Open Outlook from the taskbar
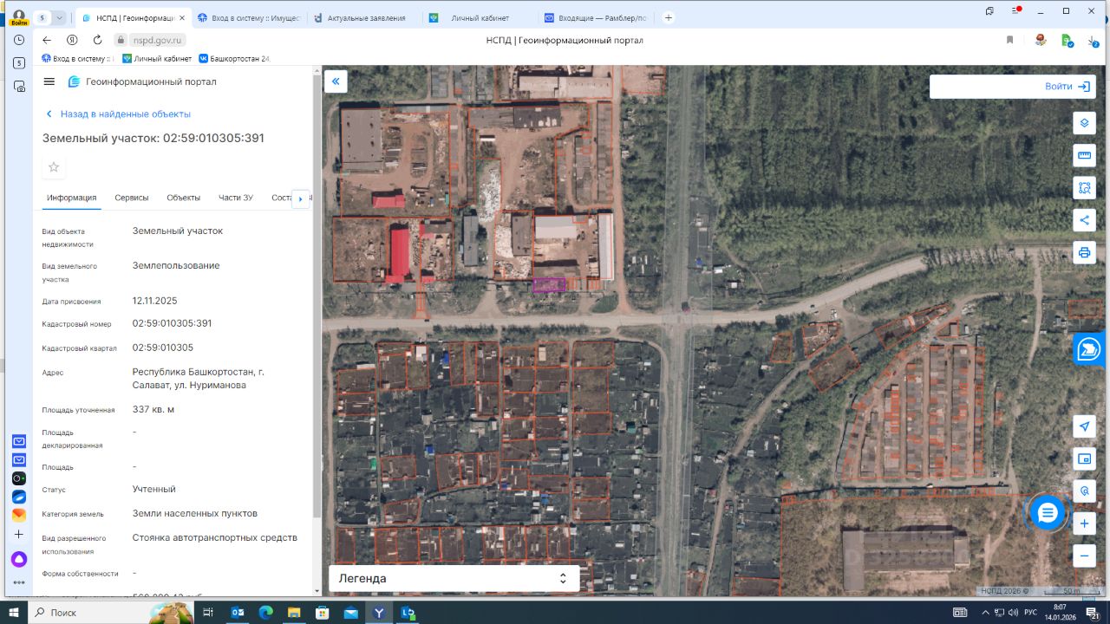 238,612
